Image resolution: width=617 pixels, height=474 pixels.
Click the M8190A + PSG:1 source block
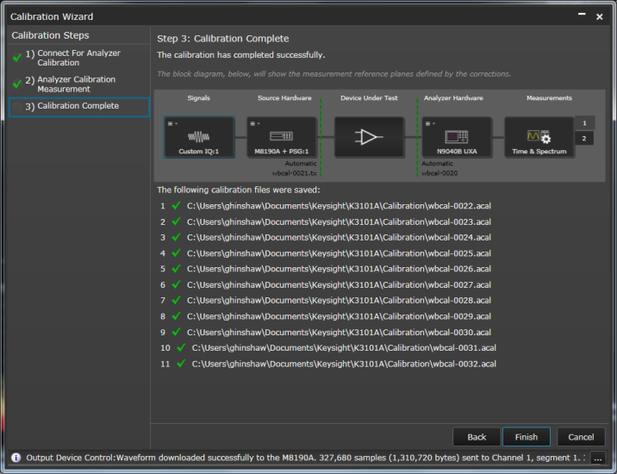point(281,138)
